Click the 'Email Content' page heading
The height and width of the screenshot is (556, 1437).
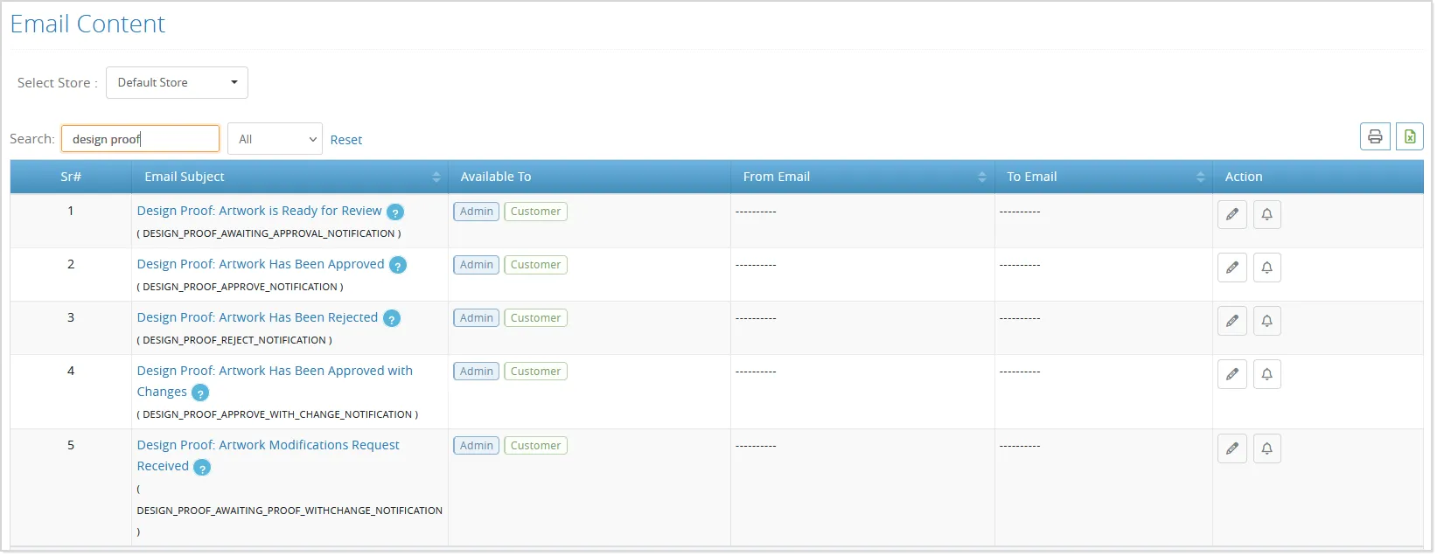[x=87, y=24]
